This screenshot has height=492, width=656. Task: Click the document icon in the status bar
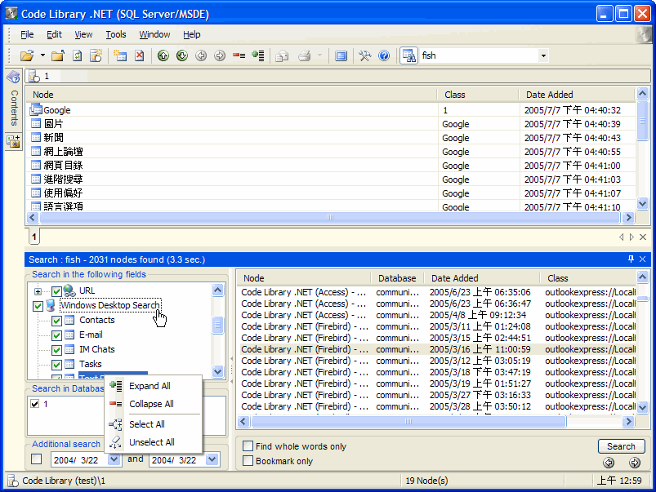tap(13, 481)
